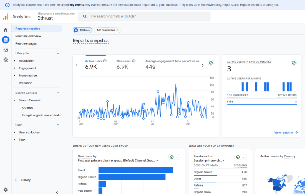Select the Reports icon in left rail
The image size is (305, 194).
pos(5,40)
